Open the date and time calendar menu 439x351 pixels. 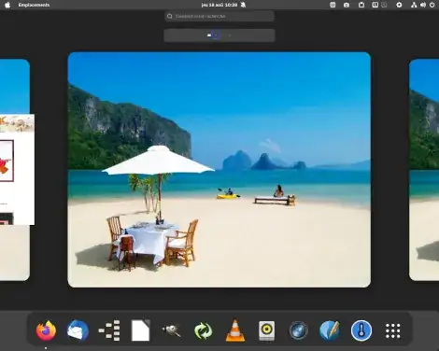tap(219, 5)
